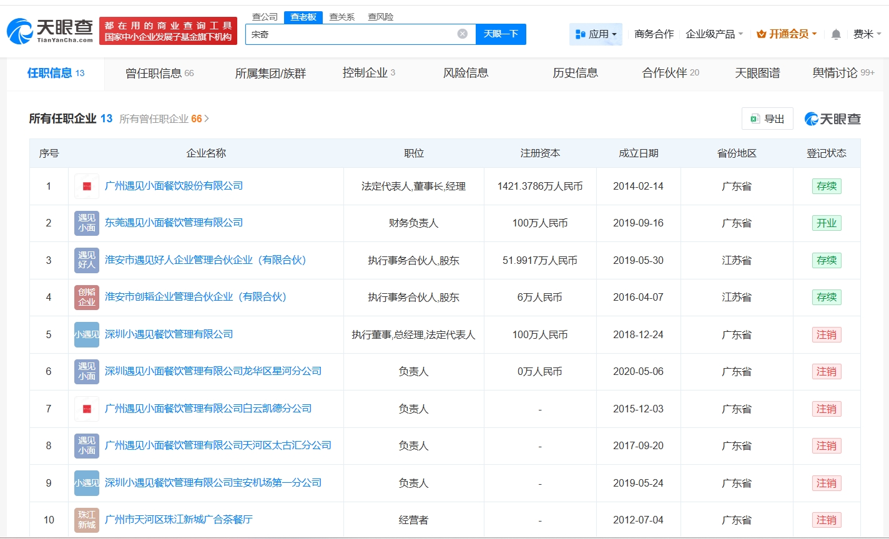Click the 经营者 position cell in row 10

coord(413,520)
